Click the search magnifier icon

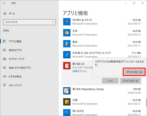point(53,22)
